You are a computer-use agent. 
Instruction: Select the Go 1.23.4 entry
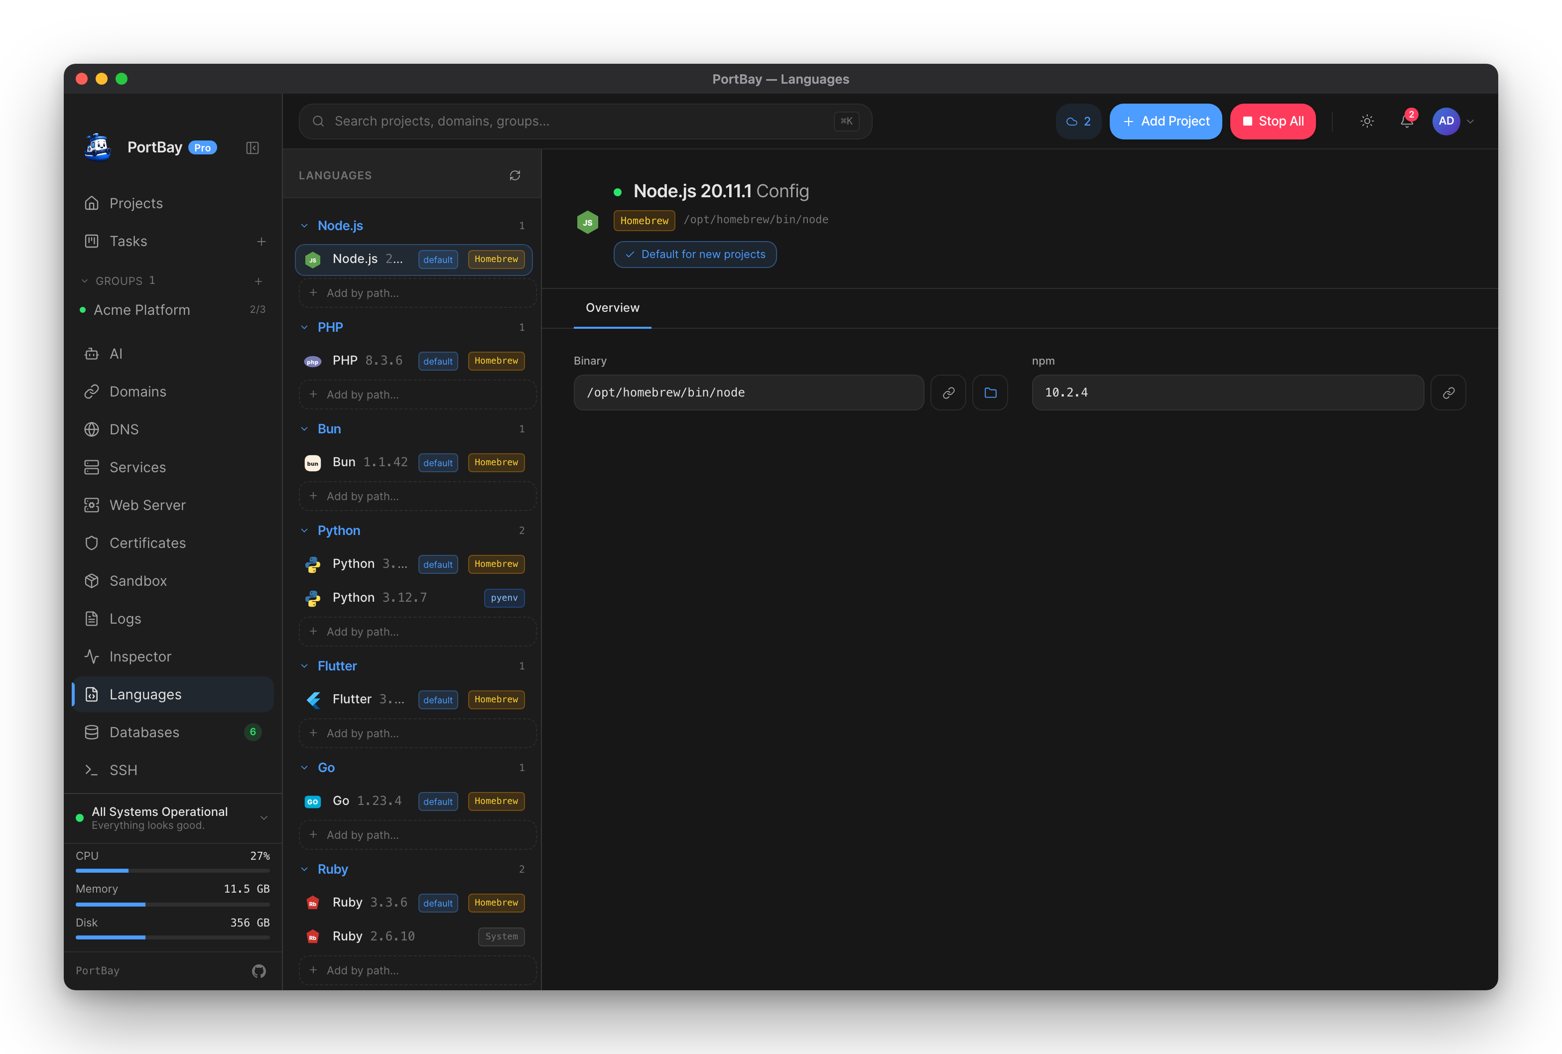414,801
